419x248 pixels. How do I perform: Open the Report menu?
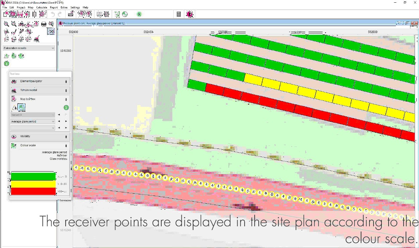click(54, 7)
